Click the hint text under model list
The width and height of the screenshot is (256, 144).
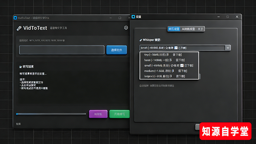(156, 85)
